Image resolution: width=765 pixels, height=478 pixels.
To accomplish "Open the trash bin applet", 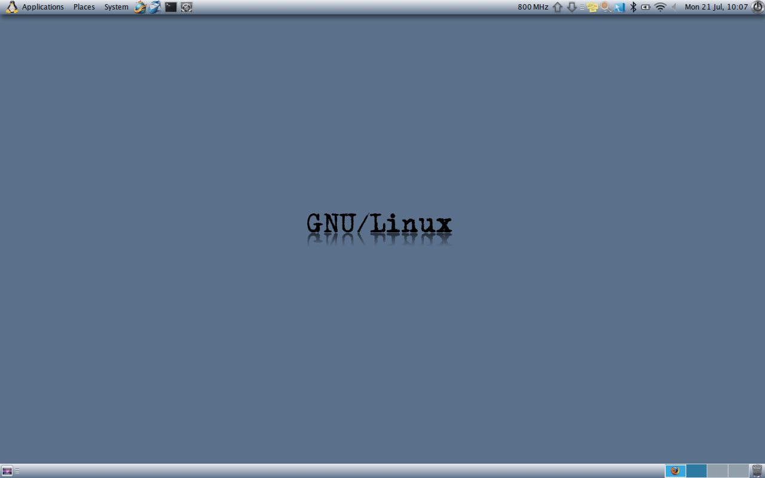I will [757, 471].
